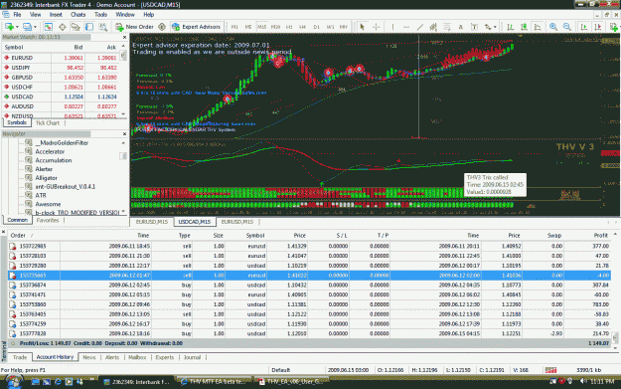Switch chart to Bar Chart style

(510, 27)
